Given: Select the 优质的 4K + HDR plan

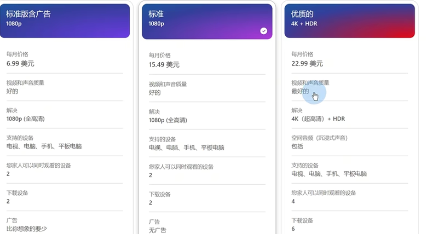Looking at the screenshot, I should click(349, 21).
